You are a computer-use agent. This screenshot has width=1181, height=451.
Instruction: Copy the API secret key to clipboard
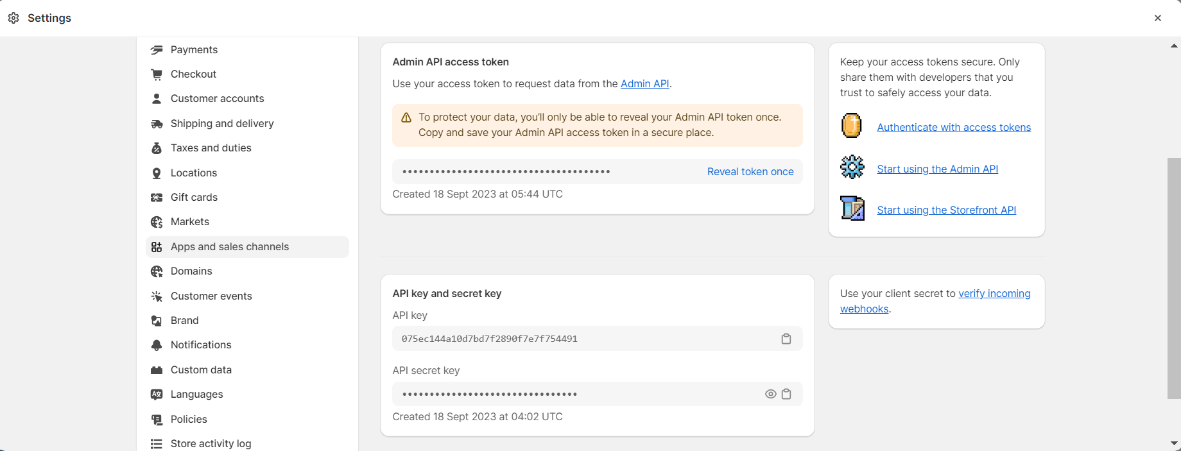(786, 394)
